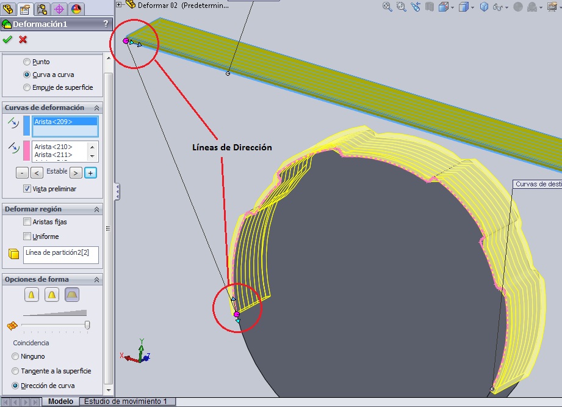562x407 pixels.
Task: Choose the maximum stiffness shape button
Action: coord(72,295)
